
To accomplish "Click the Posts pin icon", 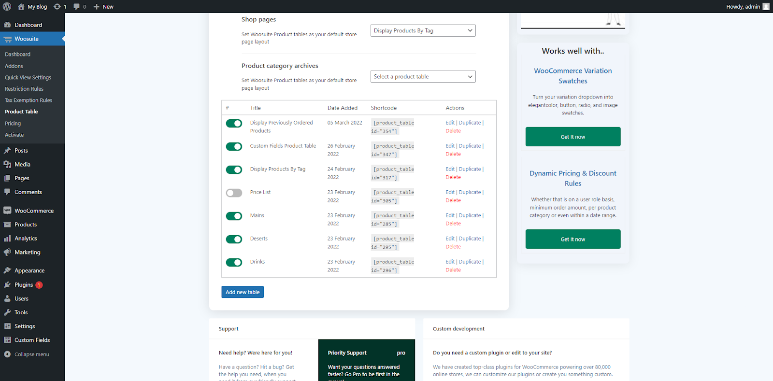I will [x=7, y=151].
